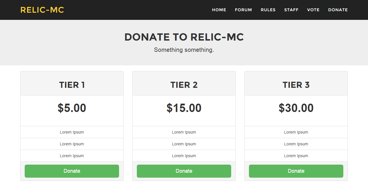Click the Tier 2 card heading

click(x=184, y=85)
